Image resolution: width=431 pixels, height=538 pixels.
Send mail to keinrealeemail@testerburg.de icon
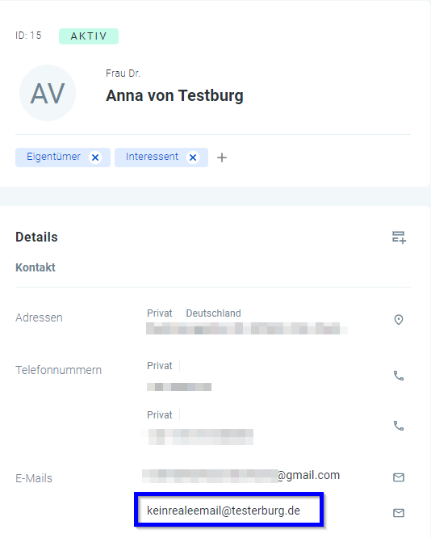[x=399, y=513]
